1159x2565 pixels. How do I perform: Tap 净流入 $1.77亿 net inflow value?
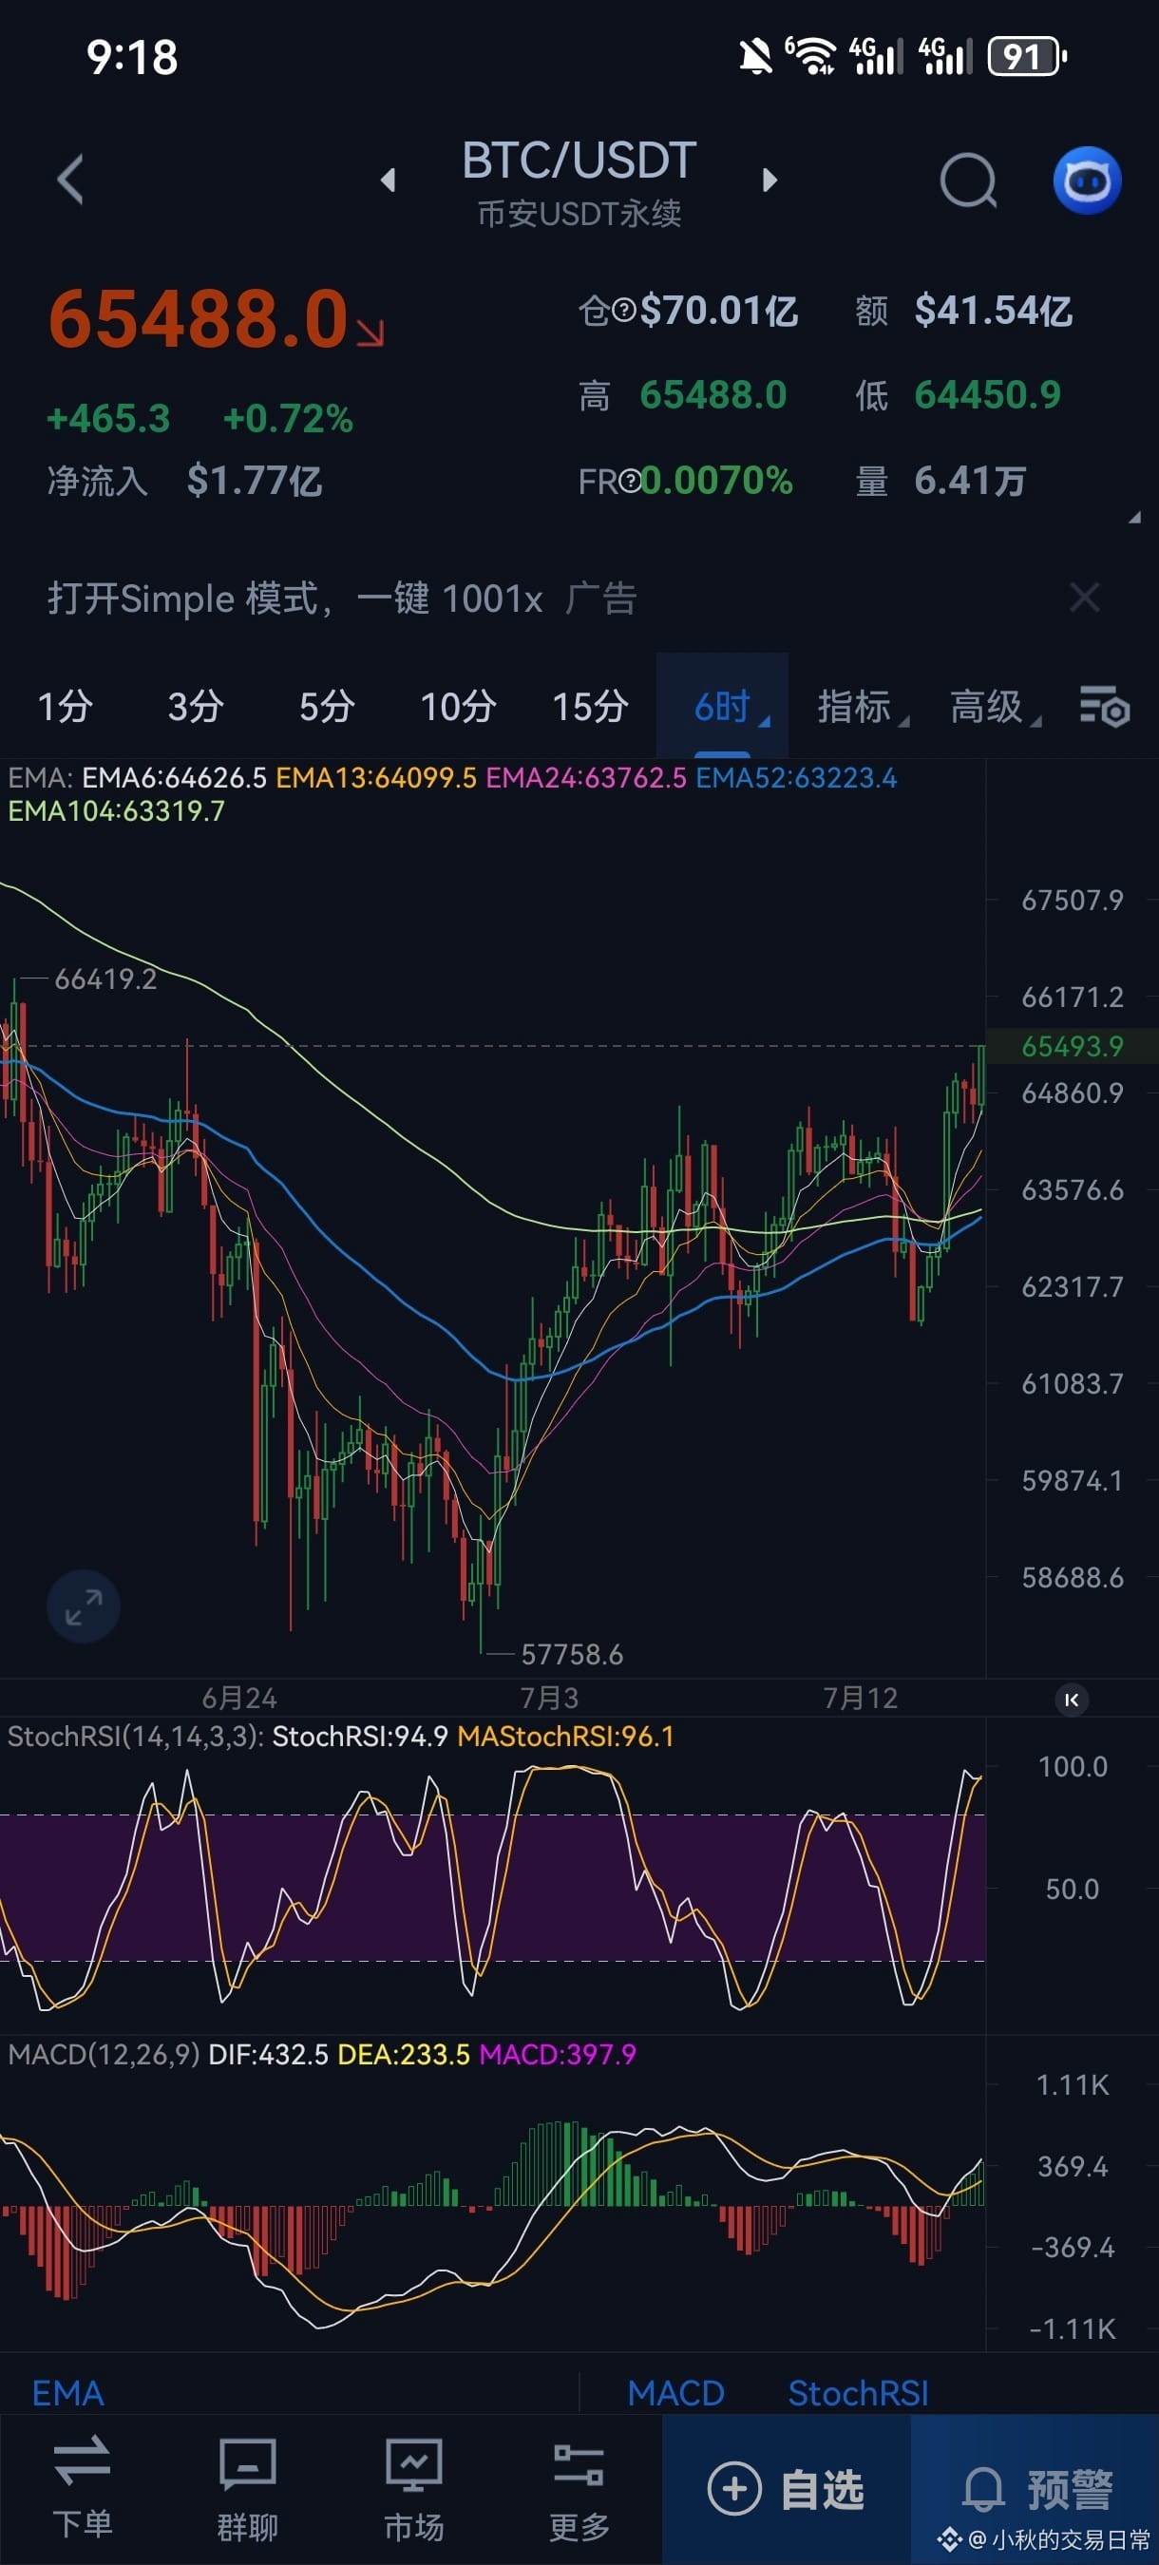coord(254,482)
